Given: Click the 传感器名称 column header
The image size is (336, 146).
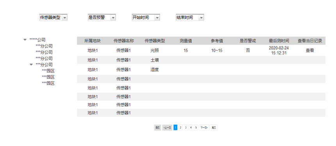Looking at the screenshot, I should (x=123, y=41).
